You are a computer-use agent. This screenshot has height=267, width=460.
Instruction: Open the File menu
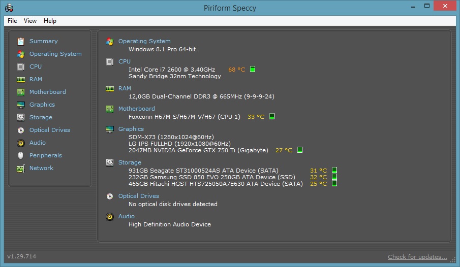[12, 21]
